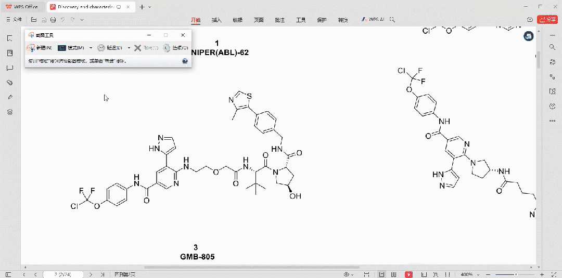Select two-page view mode
The height and width of the screenshot is (278, 562).
(x=394, y=274)
